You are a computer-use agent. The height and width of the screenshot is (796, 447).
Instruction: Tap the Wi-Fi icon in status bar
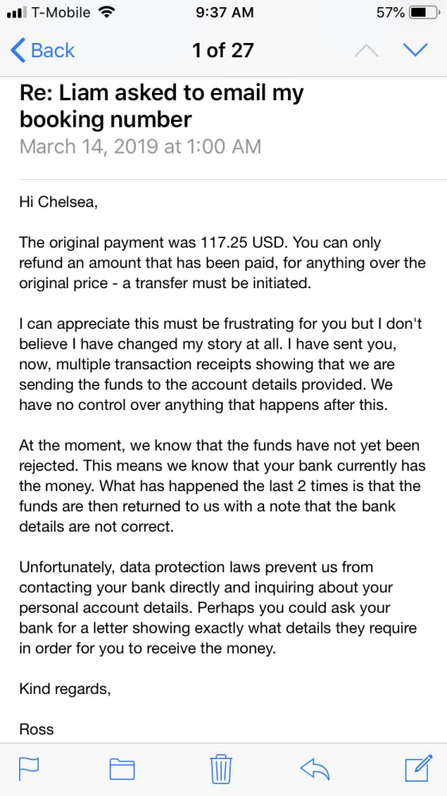pos(106,12)
